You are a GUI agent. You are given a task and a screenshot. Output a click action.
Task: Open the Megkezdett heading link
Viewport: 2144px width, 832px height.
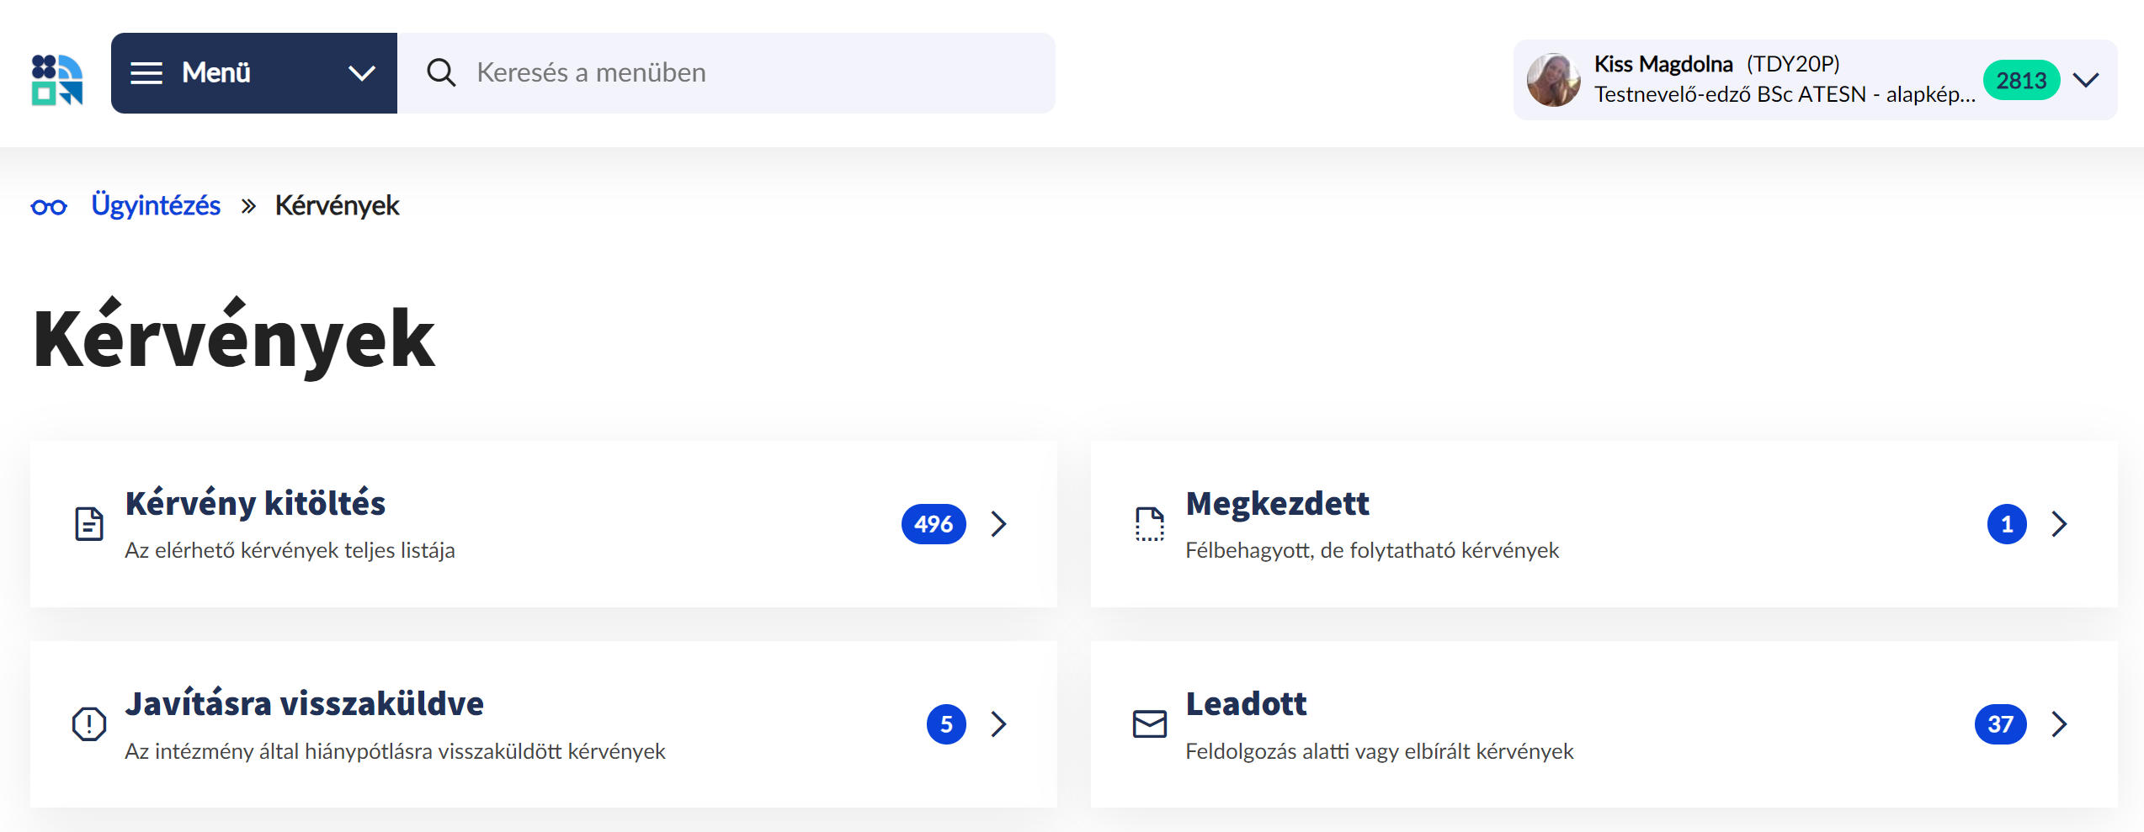pyautogui.click(x=1277, y=503)
